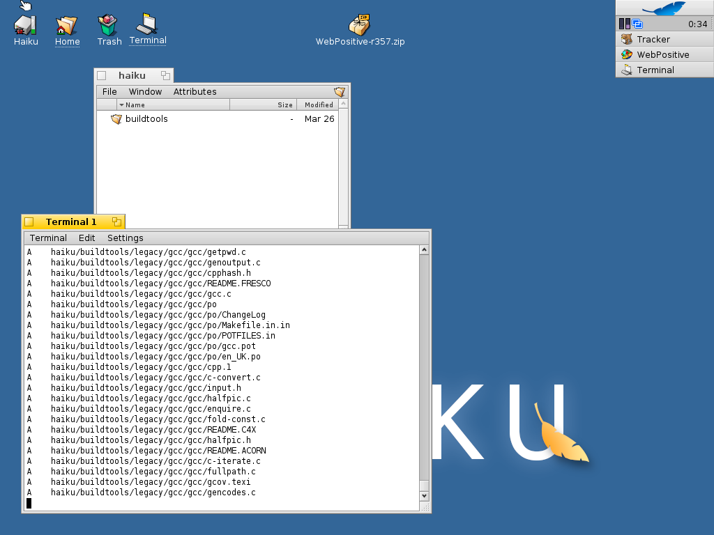Toggle zoom on the haiku window tab

pos(165,75)
